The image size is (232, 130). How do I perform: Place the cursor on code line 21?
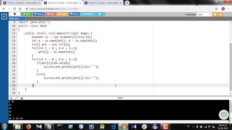(x=71, y=67)
